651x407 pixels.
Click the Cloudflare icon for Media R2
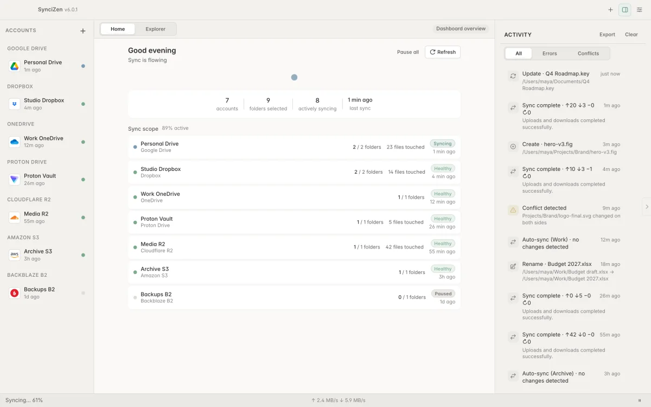coord(15,218)
